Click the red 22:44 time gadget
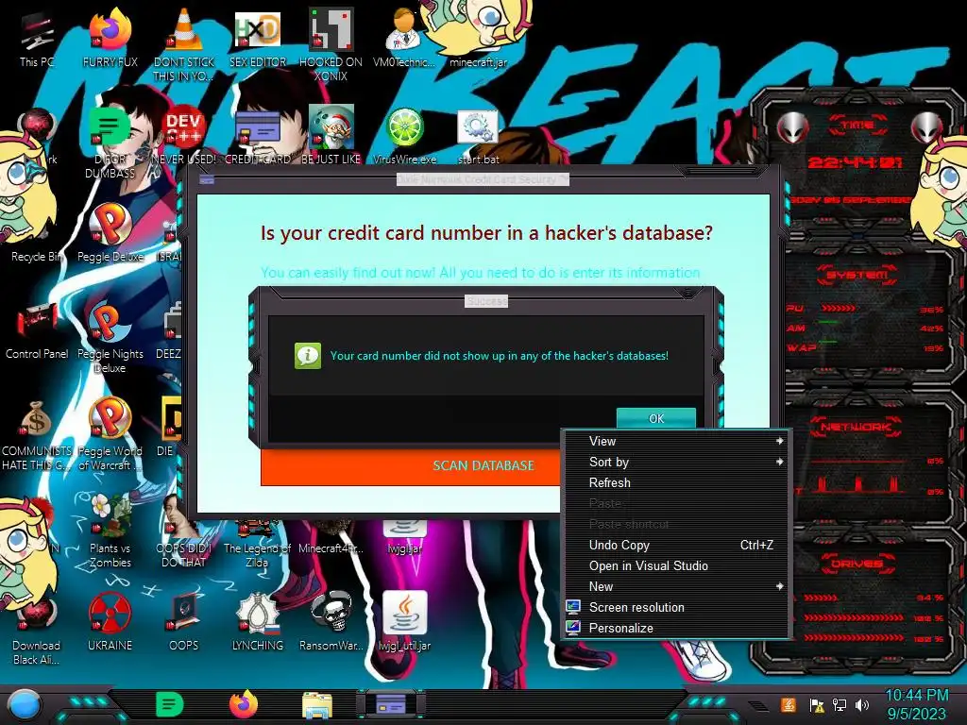This screenshot has height=725, width=967. 855,162
